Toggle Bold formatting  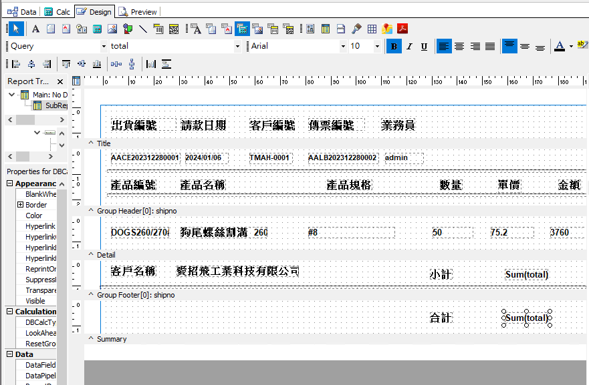tap(394, 47)
